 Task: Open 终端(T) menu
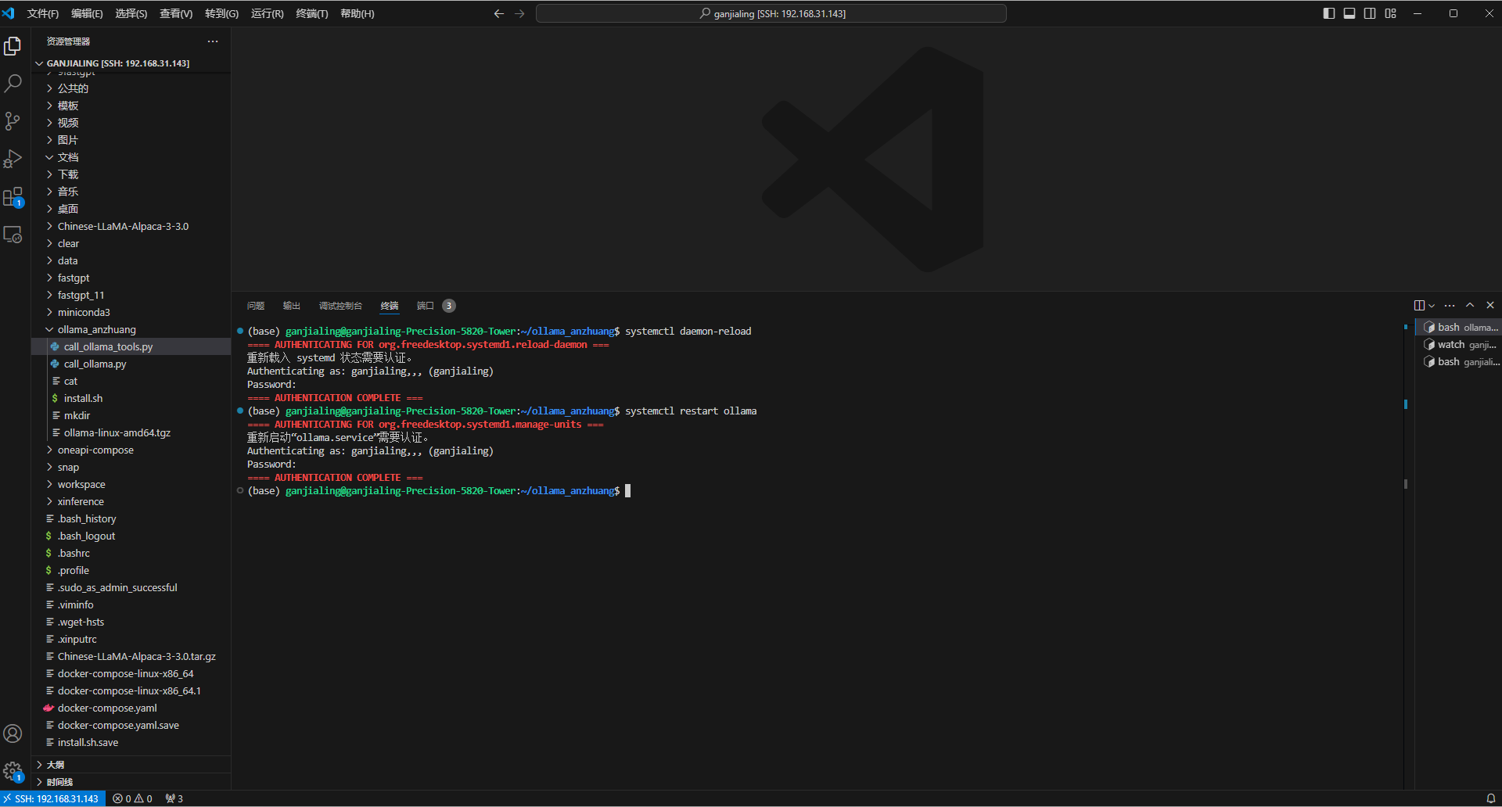[x=312, y=13]
